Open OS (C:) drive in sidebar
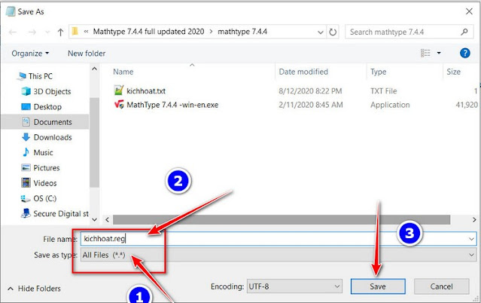This screenshot has height=303, width=481. [45, 198]
